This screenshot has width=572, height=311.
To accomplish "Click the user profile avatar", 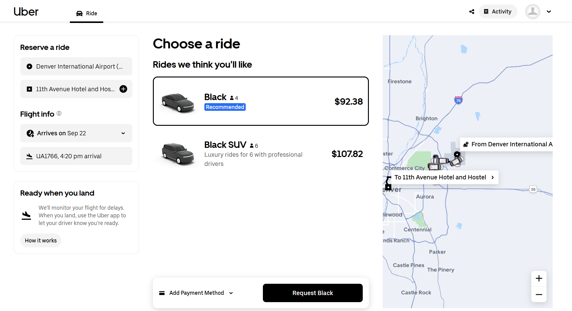I will [x=533, y=12].
